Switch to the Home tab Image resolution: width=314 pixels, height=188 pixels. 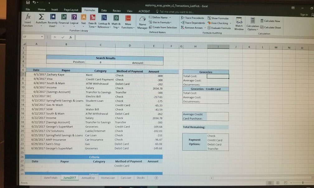tap(41, 9)
